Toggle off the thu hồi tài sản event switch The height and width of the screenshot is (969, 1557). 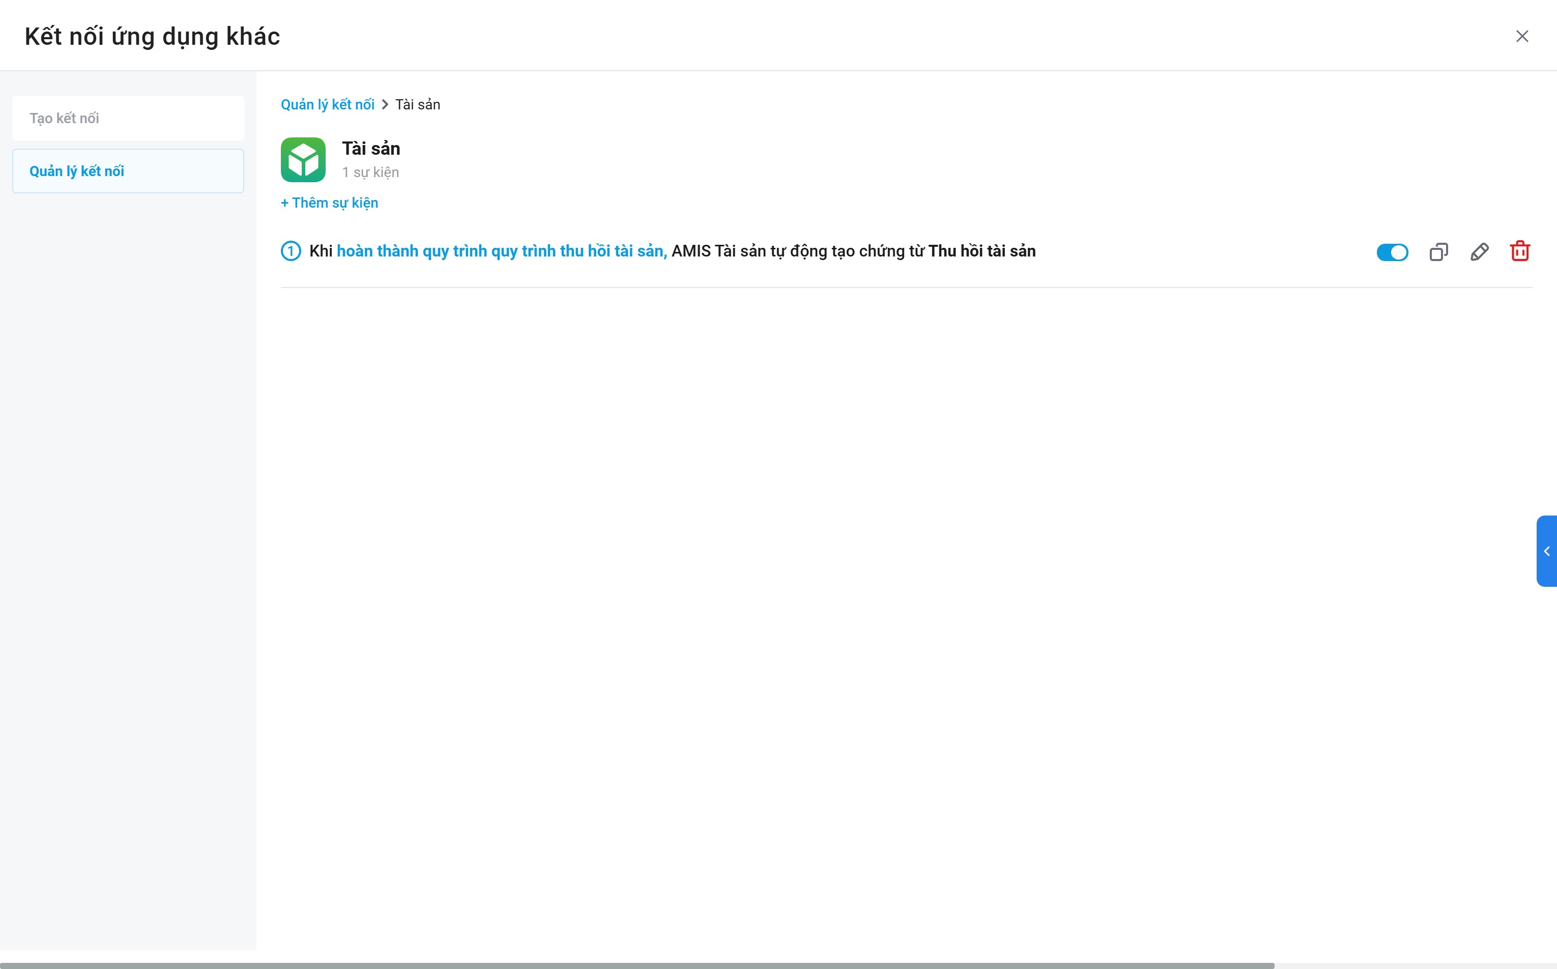point(1392,252)
